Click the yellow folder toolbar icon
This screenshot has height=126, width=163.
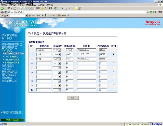click(x=76, y=8)
